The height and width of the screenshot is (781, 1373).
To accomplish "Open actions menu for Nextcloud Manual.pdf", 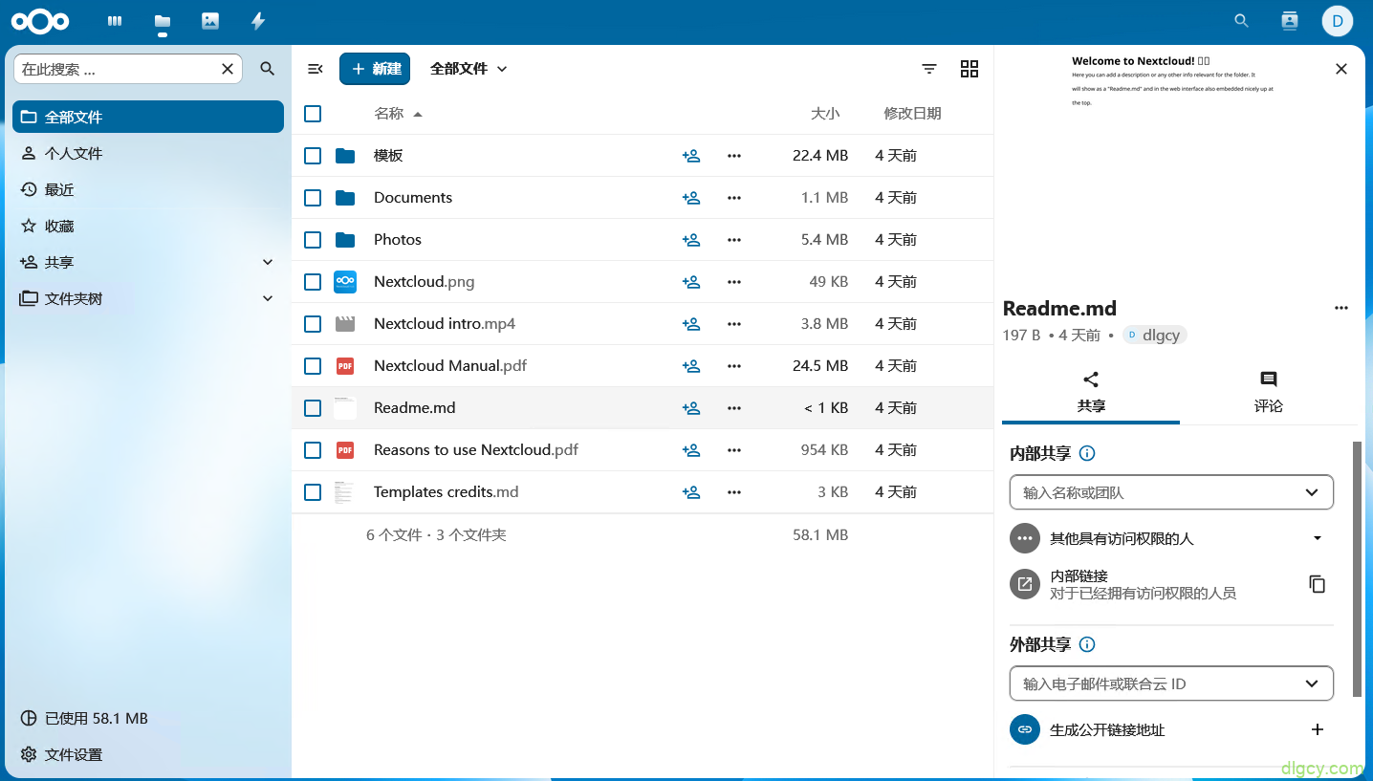I will 734,366.
